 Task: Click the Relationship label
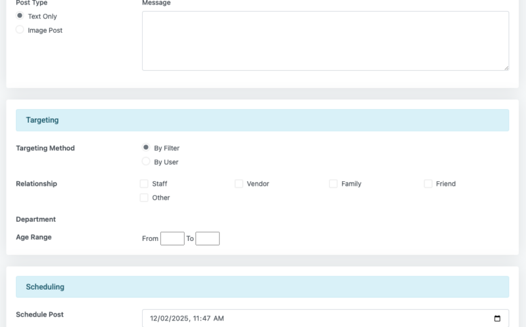coord(37,184)
